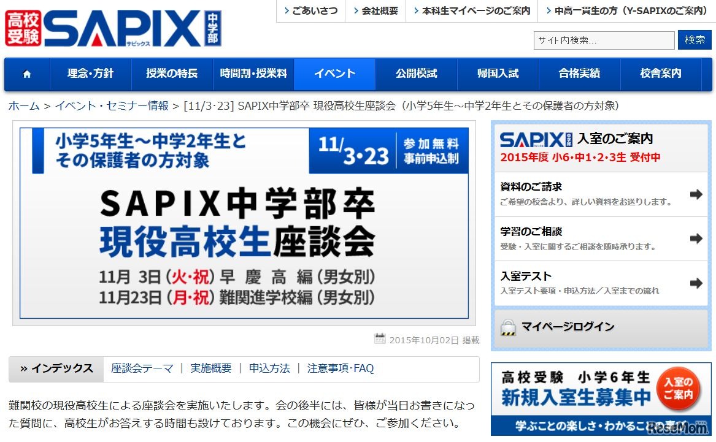Click the サイト内検索 input field
The width and height of the screenshot is (716, 442).
(604, 40)
